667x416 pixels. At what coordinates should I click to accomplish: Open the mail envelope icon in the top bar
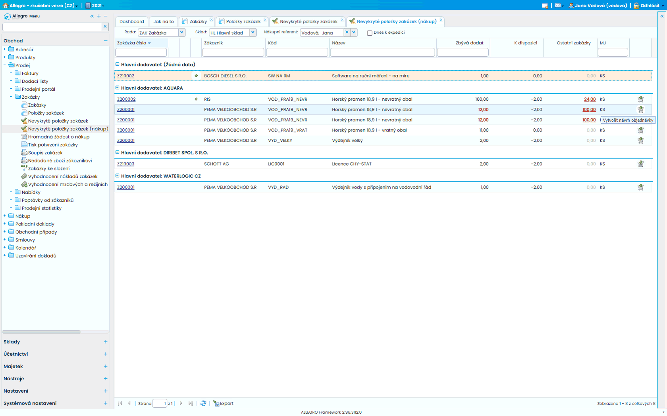(x=557, y=6)
